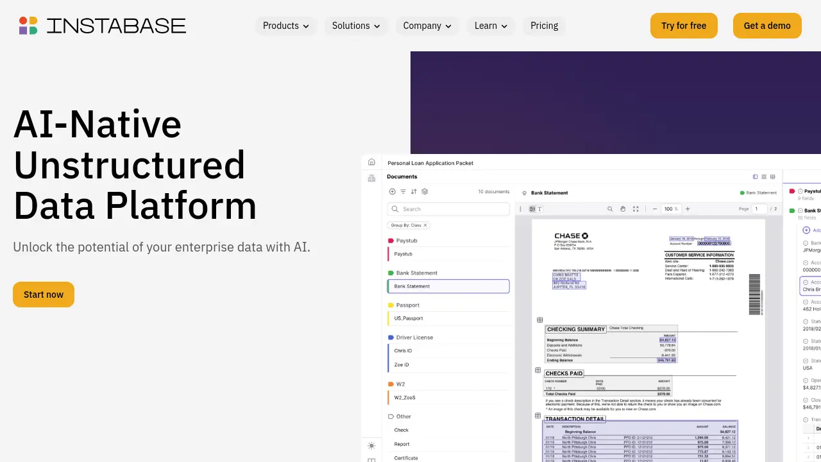Viewport: 821px width, 462px height.
Task: Open the Zoe ID document
Action: point(448,364)
